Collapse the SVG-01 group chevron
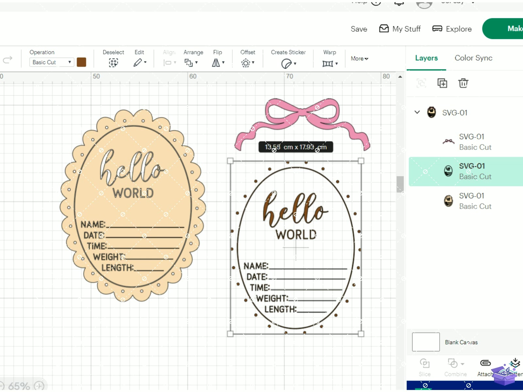Image resolution: width=523 pixels, height=392 pixels. coord(417,112)
